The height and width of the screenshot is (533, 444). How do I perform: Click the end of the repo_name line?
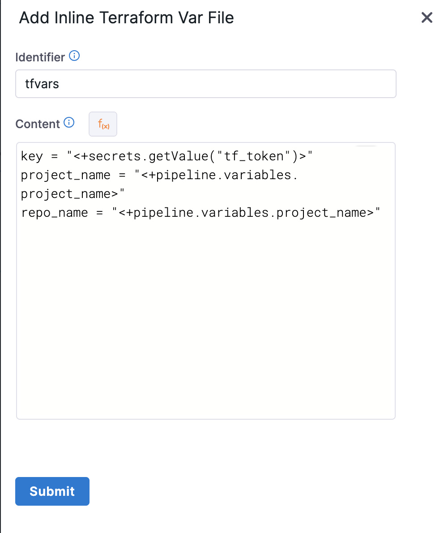tap(380, 213)
